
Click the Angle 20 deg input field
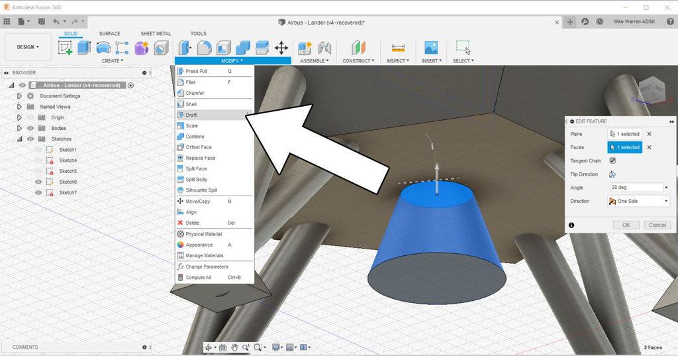pyautogui.click(x=636, y=188)
